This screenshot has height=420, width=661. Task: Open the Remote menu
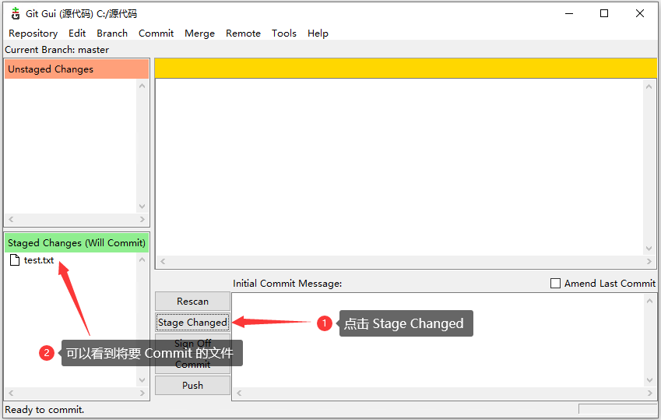click(243, 34)
